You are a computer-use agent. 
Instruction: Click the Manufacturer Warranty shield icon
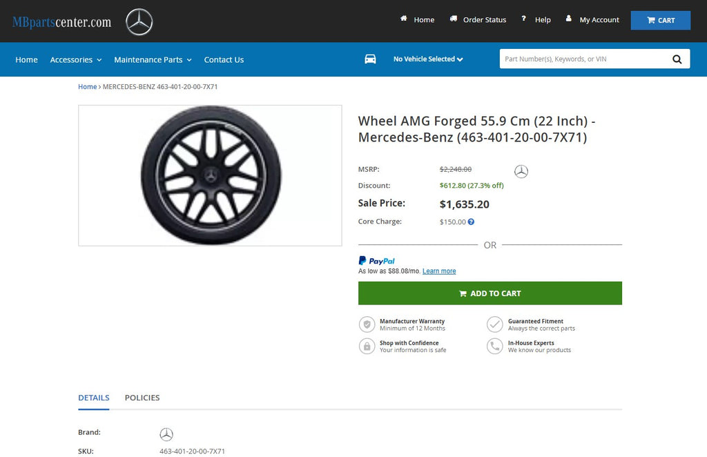click(367, 324)
